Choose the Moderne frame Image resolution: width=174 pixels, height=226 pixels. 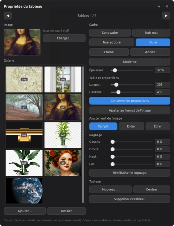[130, 62]
